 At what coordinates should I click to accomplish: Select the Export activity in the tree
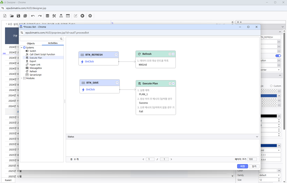click(x=33, y=61)
